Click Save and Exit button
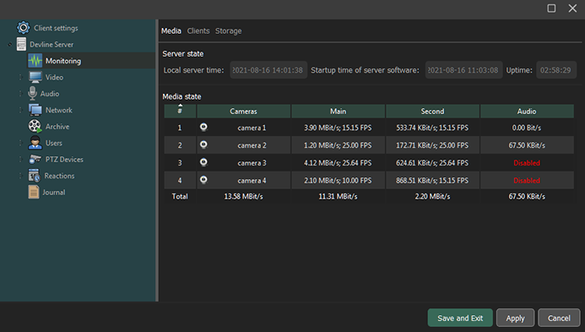Screen dimensions: 585x332 pos(460,318)
